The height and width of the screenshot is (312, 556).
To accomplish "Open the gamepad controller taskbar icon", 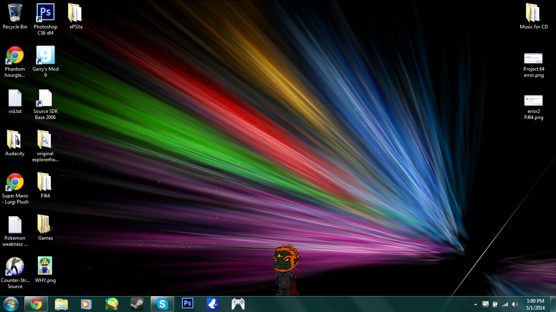I will click(x=238, y=304).
